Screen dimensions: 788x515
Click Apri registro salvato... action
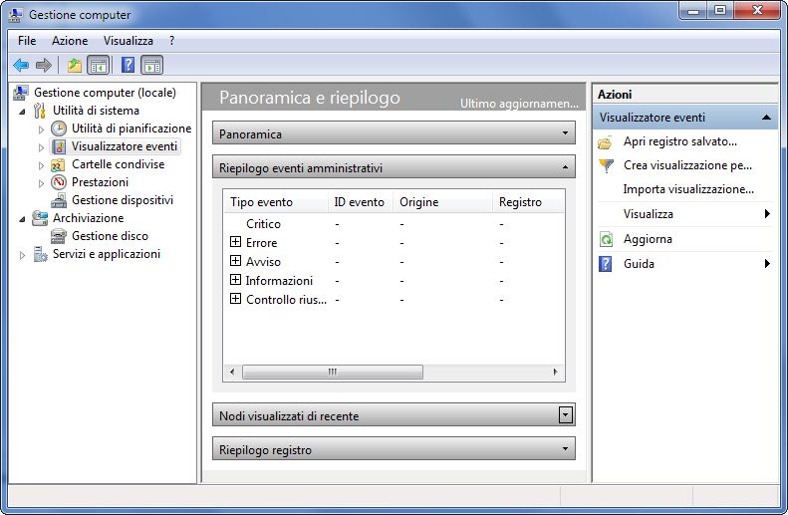coord(680,141)
